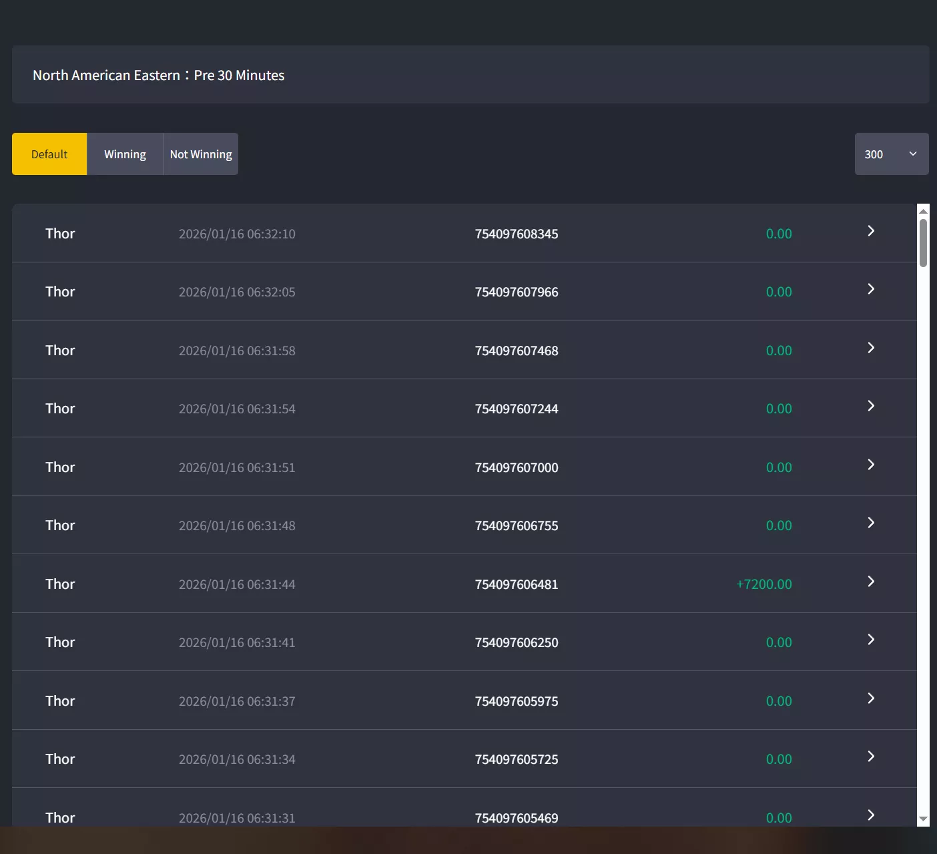
Task: Show details chevron for 754097605975
Action: point(871,698)
